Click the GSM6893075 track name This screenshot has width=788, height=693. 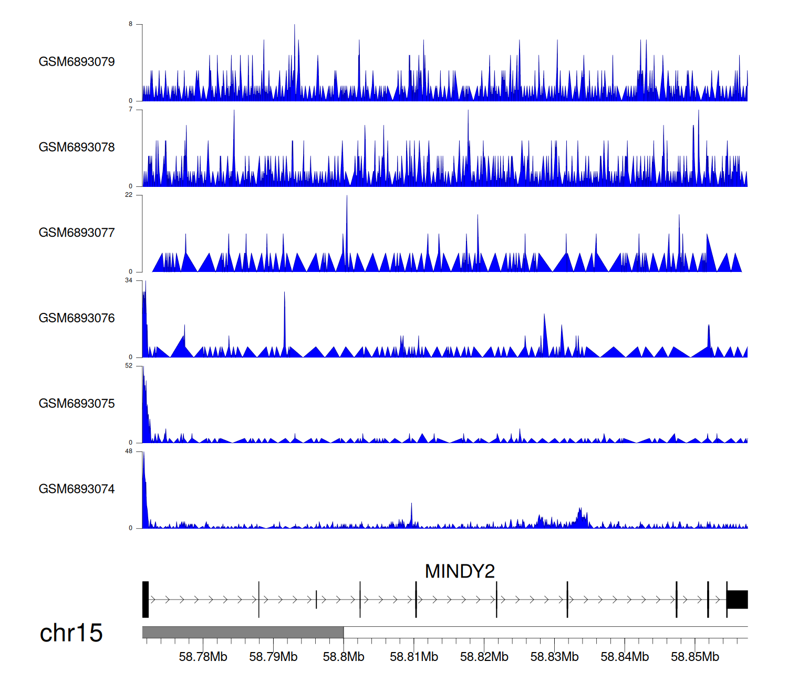77,404
